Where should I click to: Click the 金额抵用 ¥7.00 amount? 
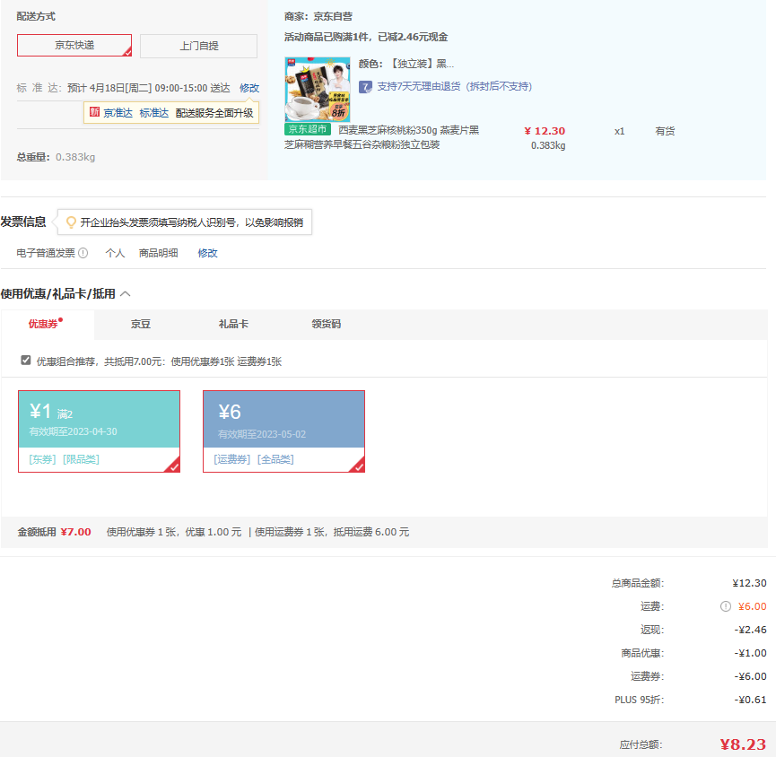pos(75,532)
